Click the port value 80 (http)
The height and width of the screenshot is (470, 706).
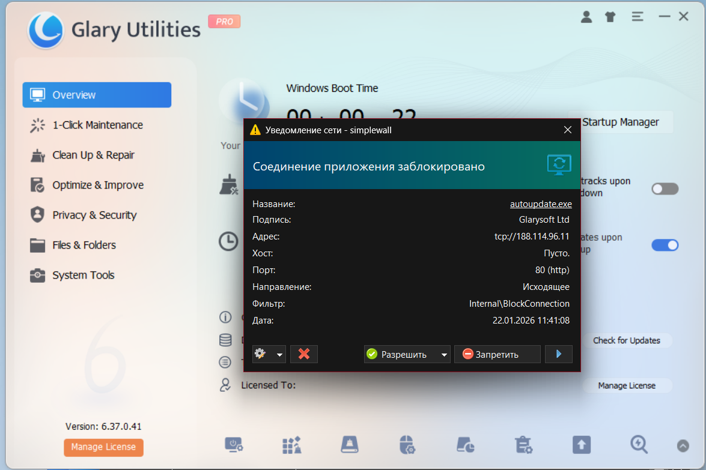click(552, 270)
